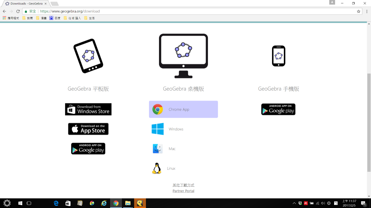
Task: Open File Explorer from the taskbar
Action: (x=128, y=203)
